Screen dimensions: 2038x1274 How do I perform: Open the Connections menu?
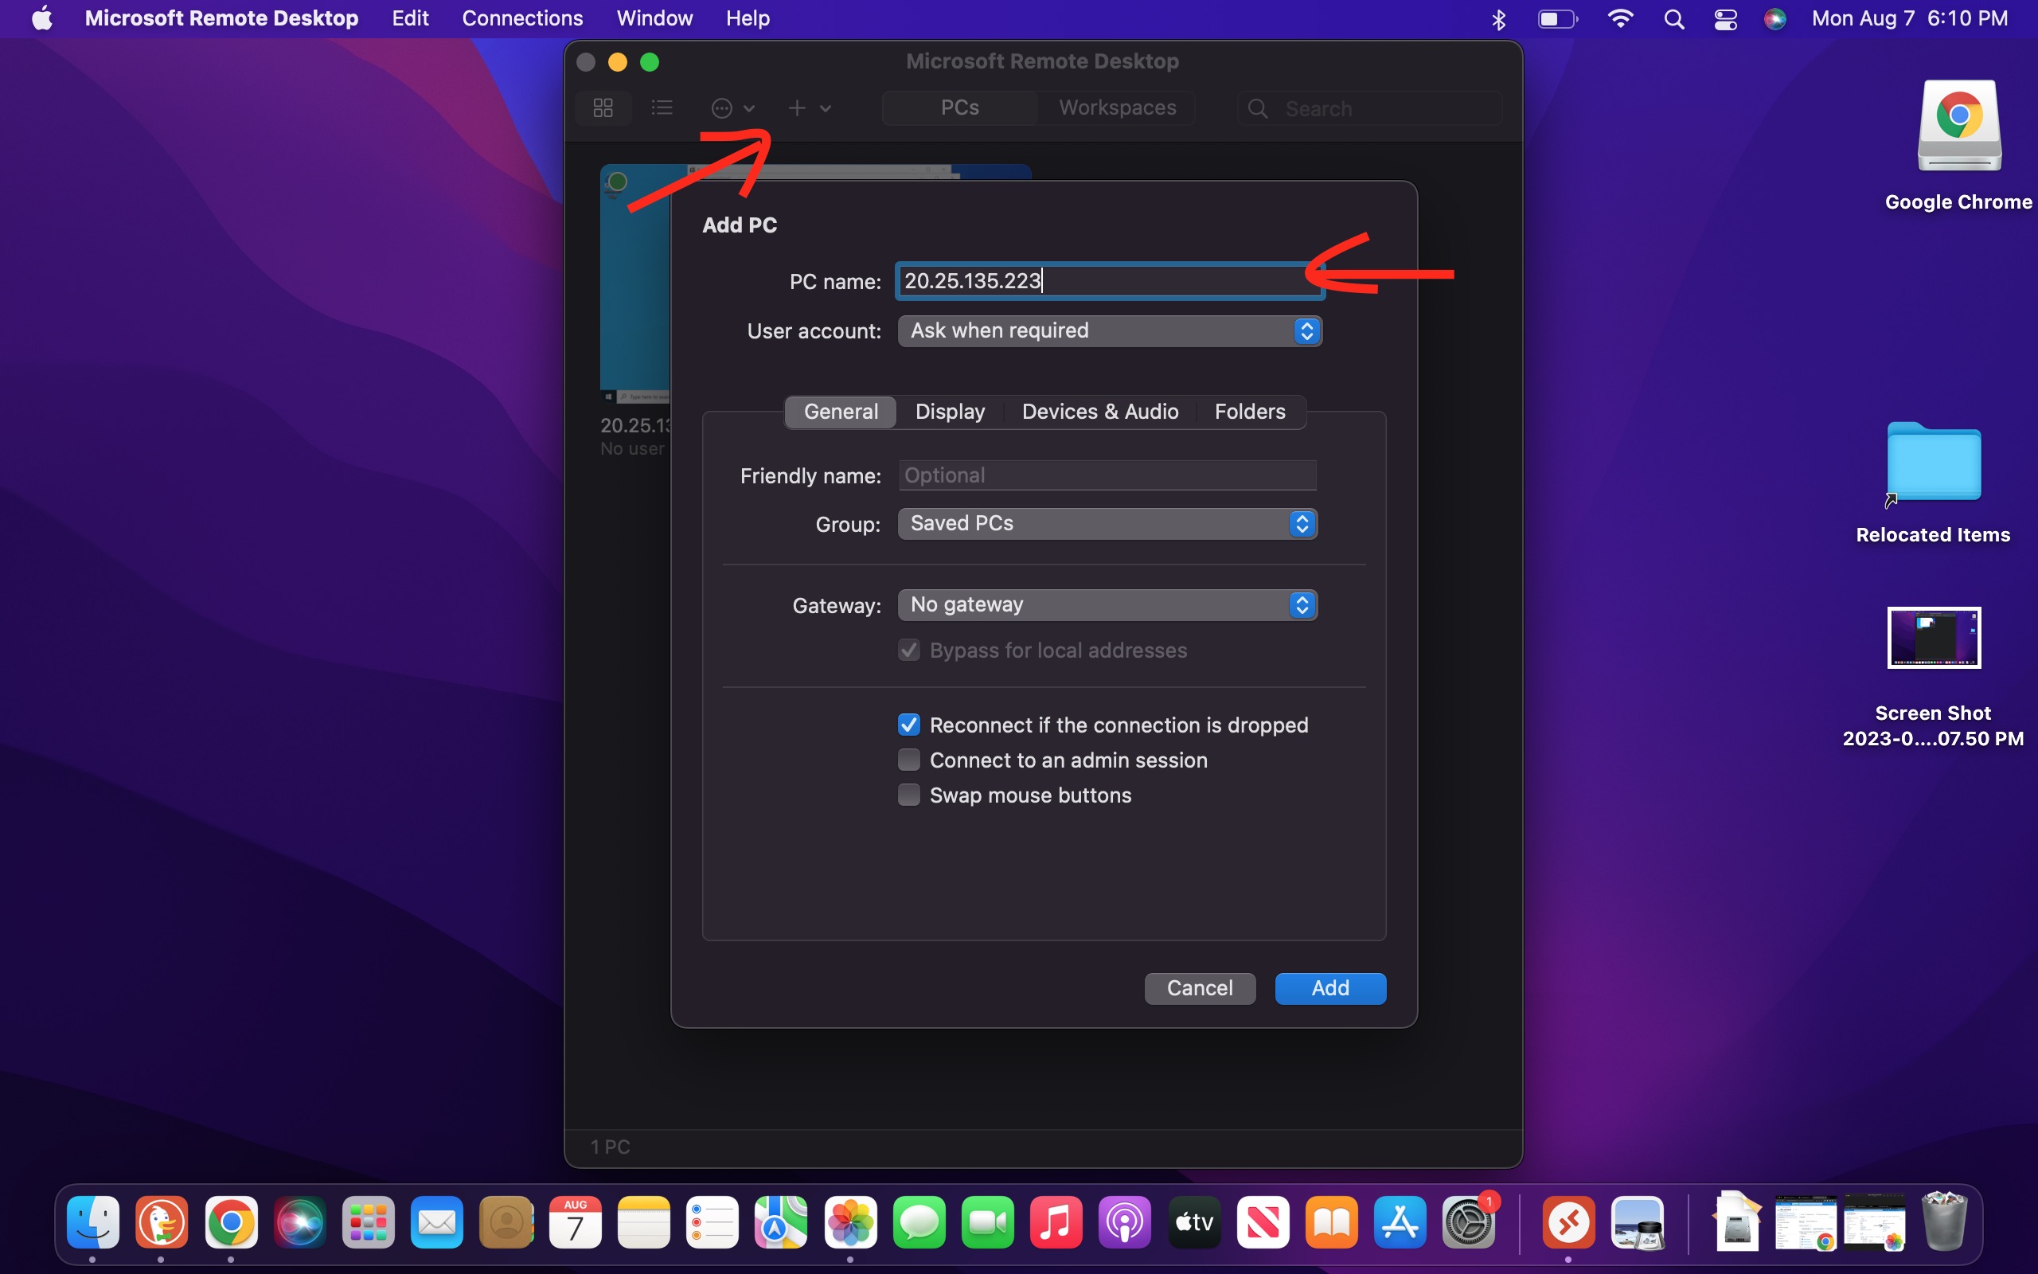coord(522,18)
